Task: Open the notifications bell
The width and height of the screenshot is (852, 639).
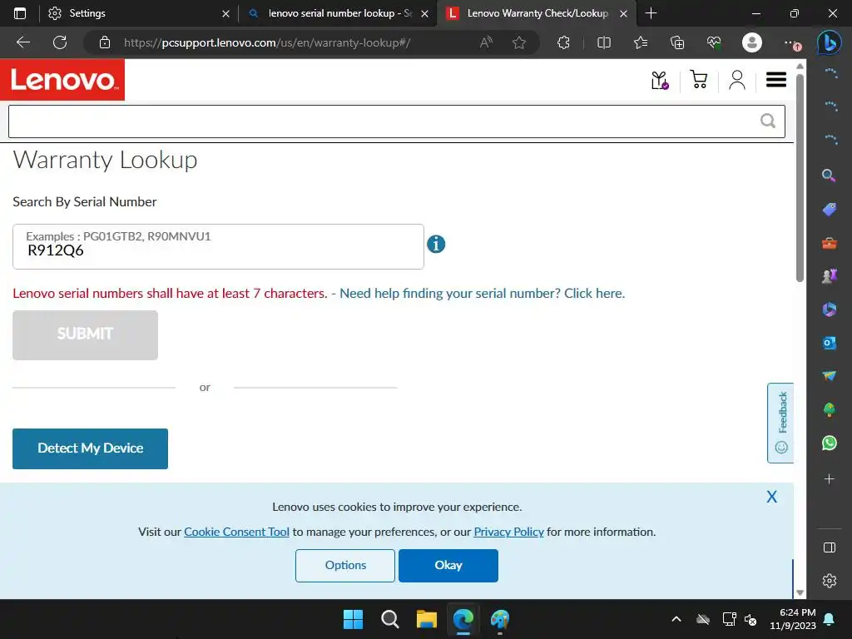Action: (x=830, y=619)
